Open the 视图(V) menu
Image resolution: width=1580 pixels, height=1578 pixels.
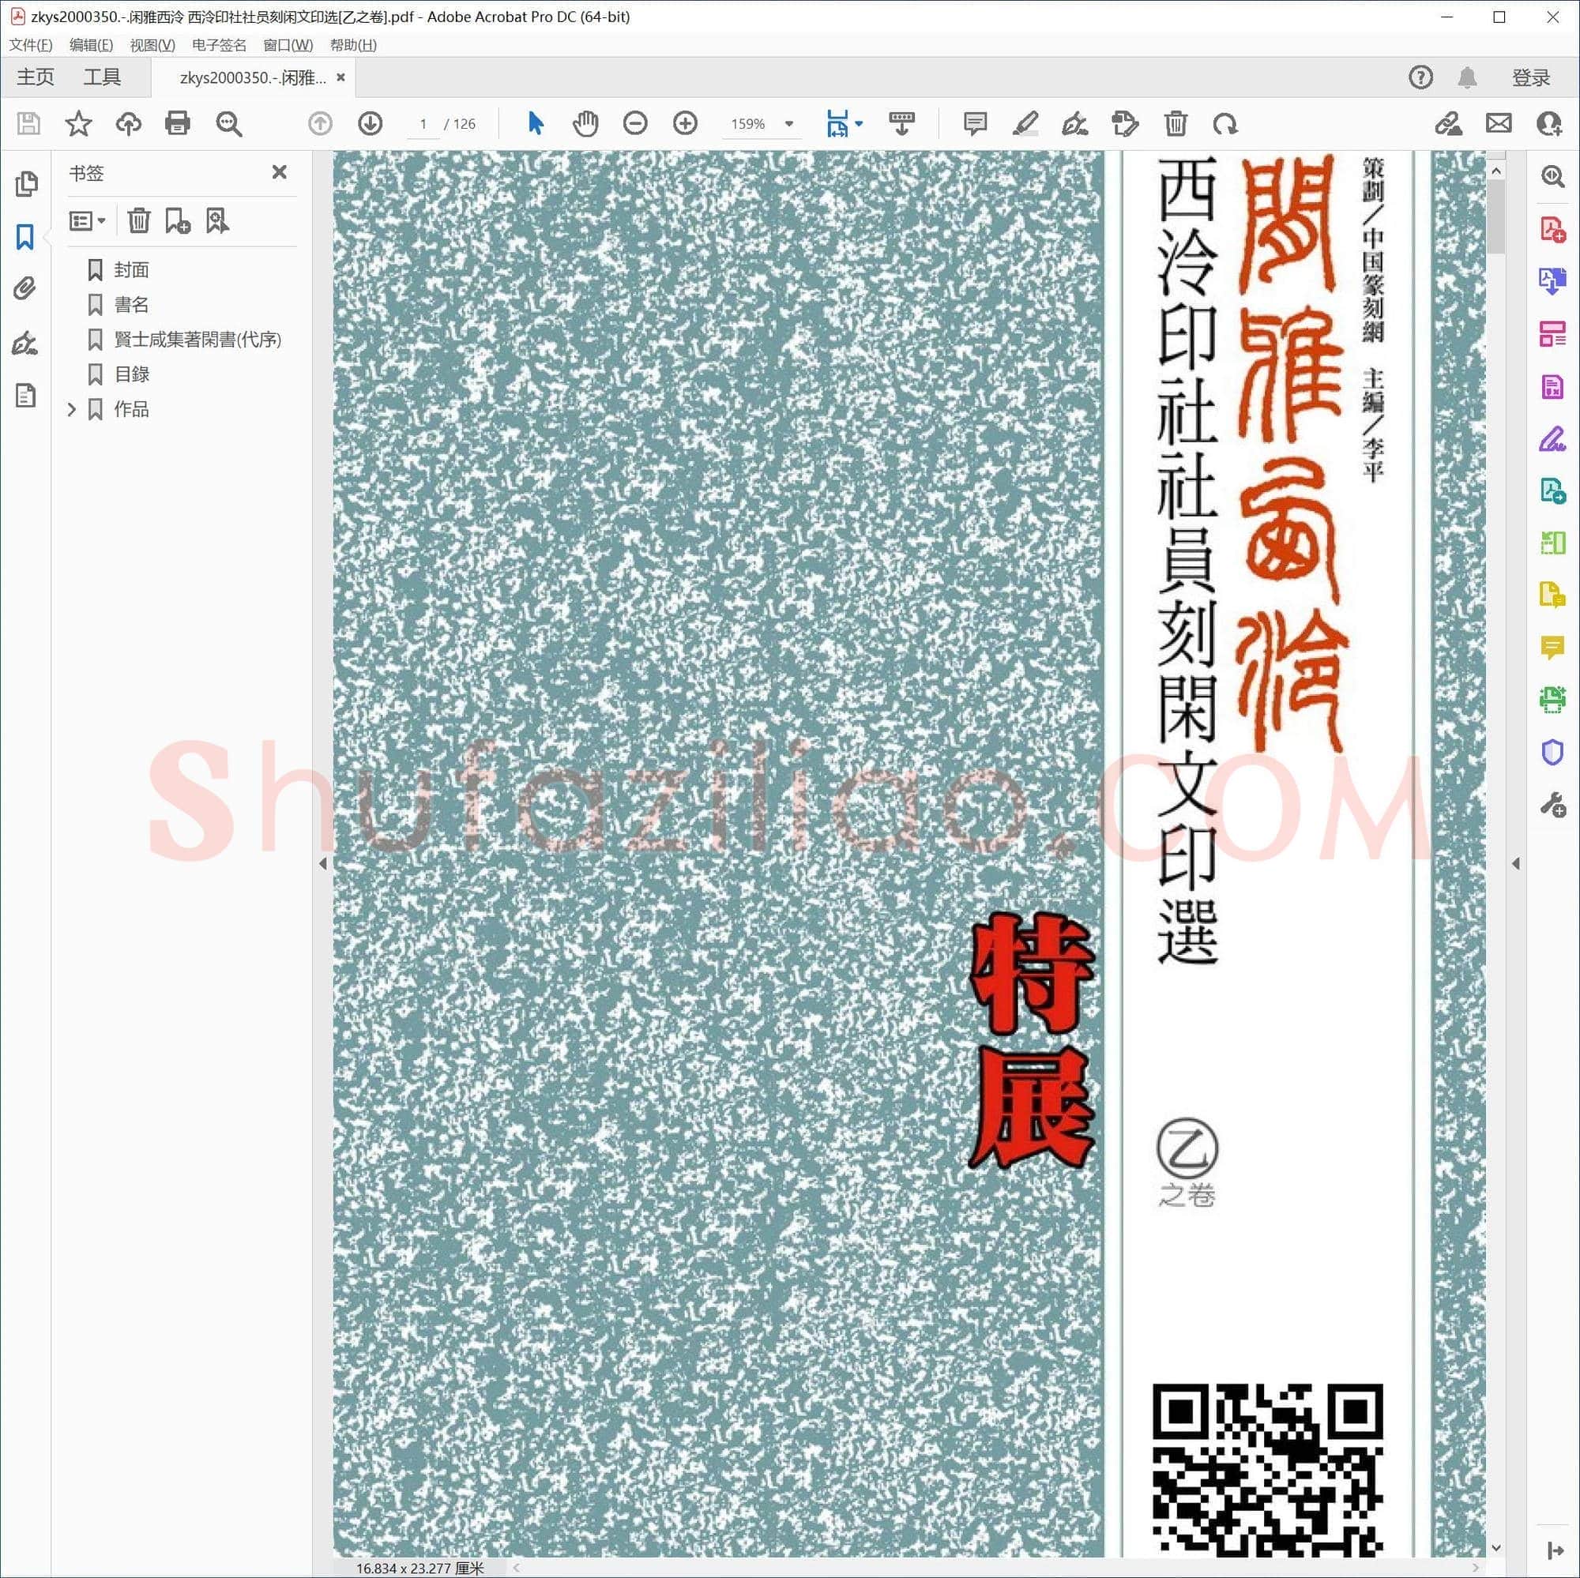[153, 45]
